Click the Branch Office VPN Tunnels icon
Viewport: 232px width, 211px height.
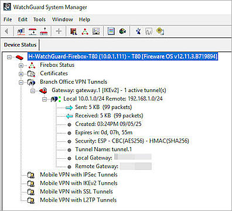tap(31, 82)
